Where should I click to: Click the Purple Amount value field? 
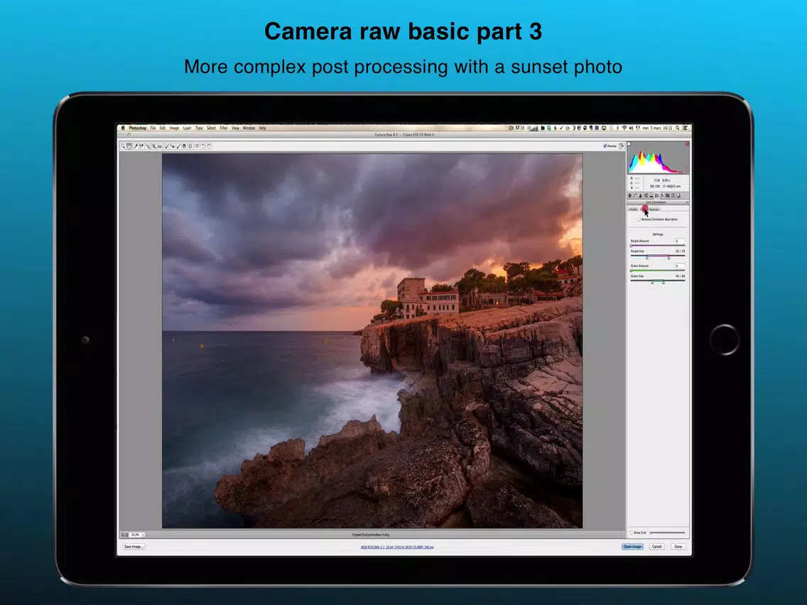[x=680, y=241]
